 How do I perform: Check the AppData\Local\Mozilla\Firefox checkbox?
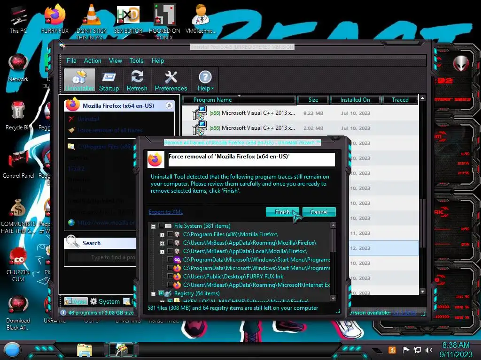click(170, 251)
